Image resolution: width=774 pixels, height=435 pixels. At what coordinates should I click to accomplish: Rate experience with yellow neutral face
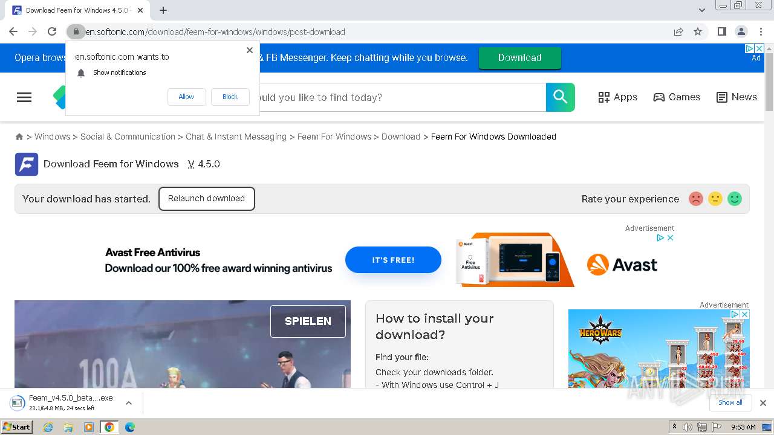pyautogui.click(x=715, y=199)
